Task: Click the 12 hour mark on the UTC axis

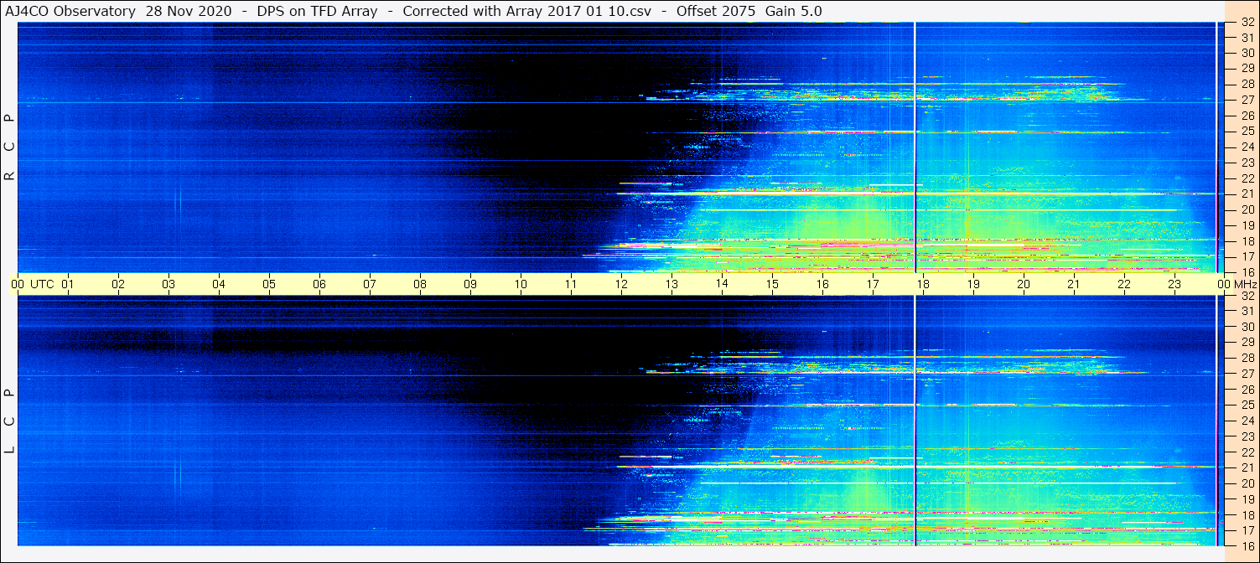Action: (x=621, y=284)
